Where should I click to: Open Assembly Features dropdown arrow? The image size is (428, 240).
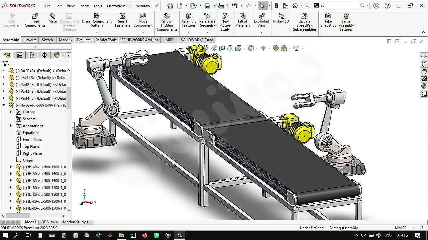189,32
